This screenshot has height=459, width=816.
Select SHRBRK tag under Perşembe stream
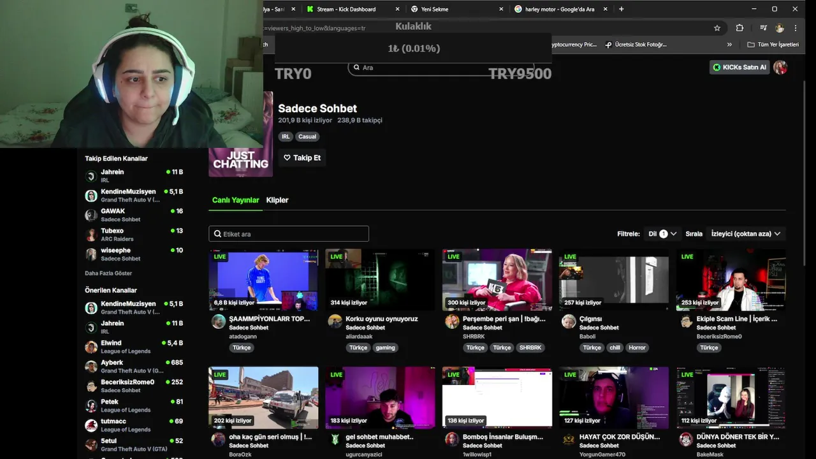tap(530, 347)
